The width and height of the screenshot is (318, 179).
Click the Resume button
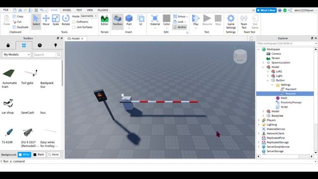coord(207,20)
